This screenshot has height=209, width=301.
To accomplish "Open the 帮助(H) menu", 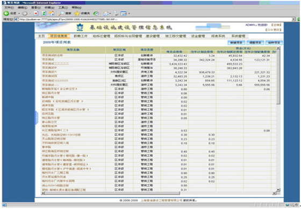I will click(x=76, y=8).
